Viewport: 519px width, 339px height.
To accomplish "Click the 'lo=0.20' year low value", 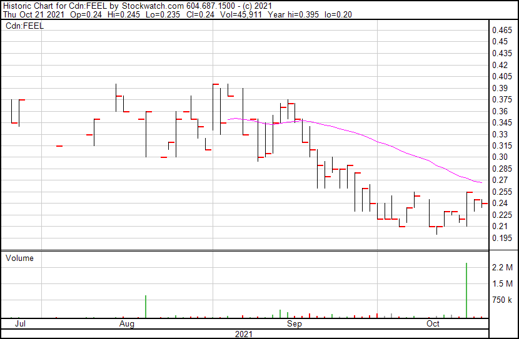I will (x=338, y=14).
